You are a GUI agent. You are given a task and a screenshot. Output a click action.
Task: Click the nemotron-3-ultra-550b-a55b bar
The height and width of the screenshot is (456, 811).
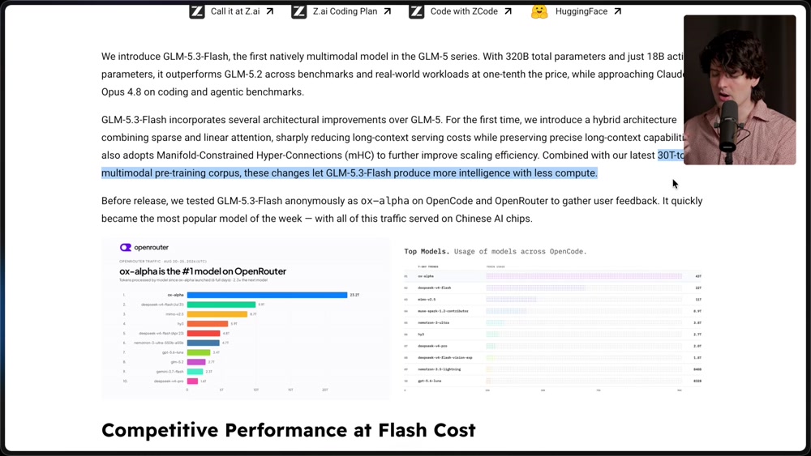point(204,343)
